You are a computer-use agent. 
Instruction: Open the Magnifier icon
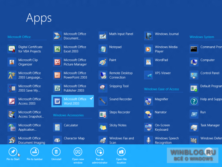click(149, 101)
